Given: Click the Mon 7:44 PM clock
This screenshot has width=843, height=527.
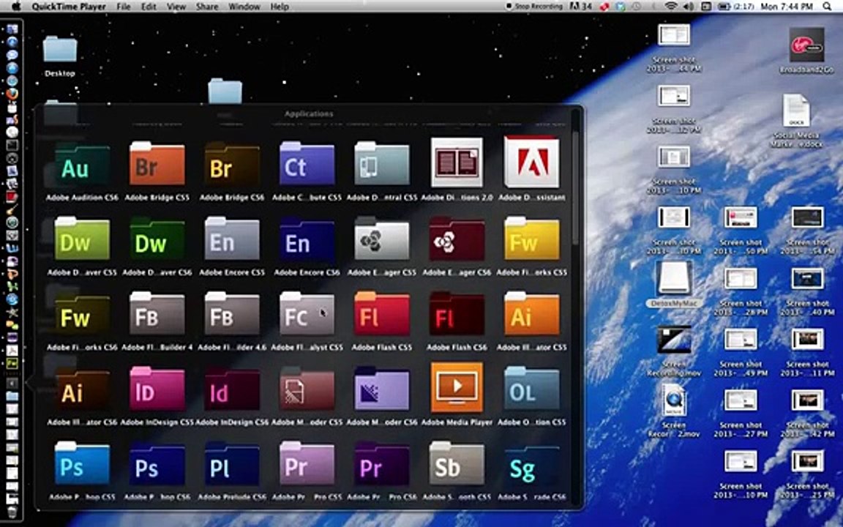Looking at the screenshot, I should 787,7.
